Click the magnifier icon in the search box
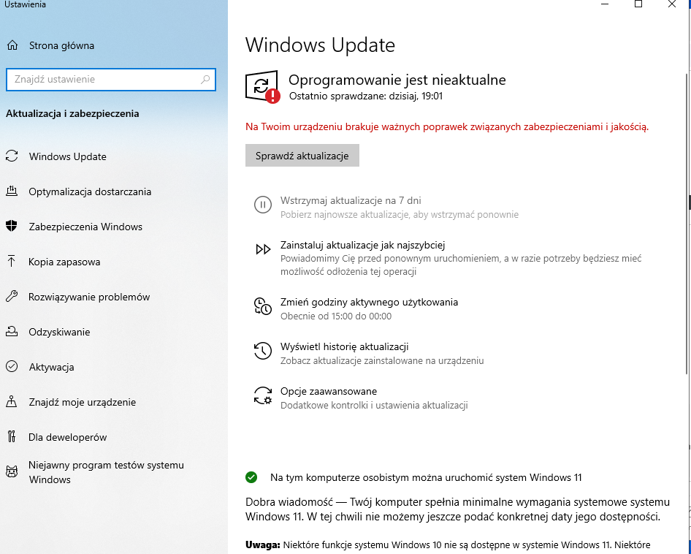The width and height of the screenshot is (691, 554). click(x=205, y=80)
